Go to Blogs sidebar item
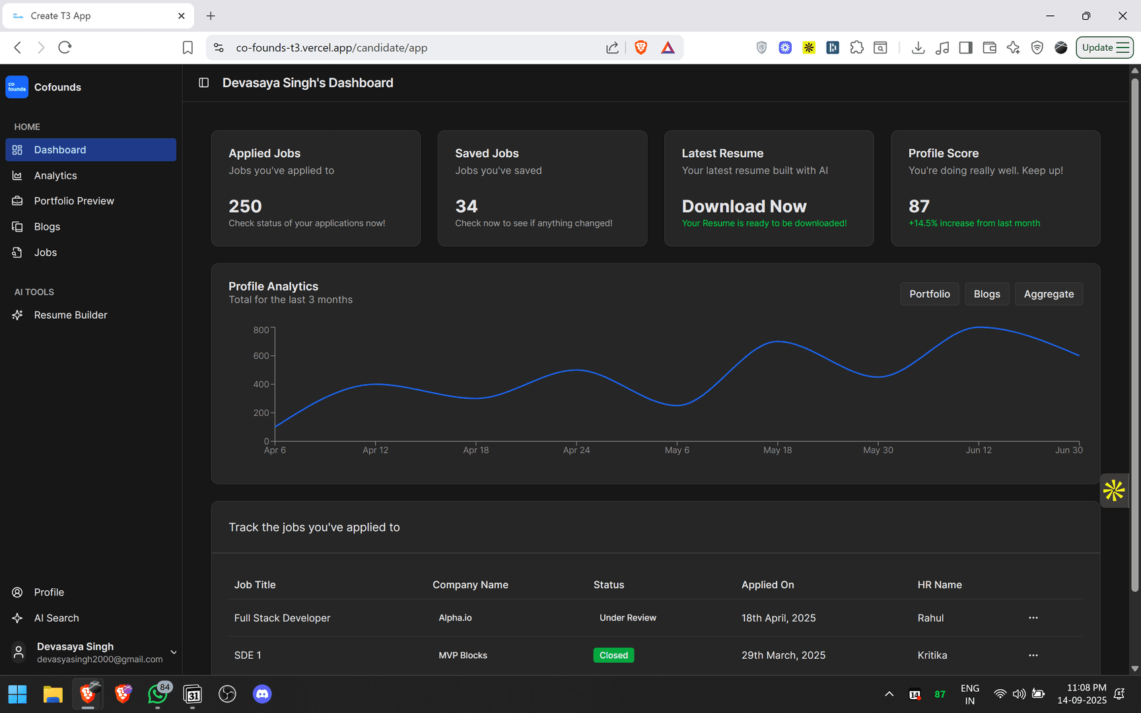This screenshot has height=713, width=1141. point(47,226)
